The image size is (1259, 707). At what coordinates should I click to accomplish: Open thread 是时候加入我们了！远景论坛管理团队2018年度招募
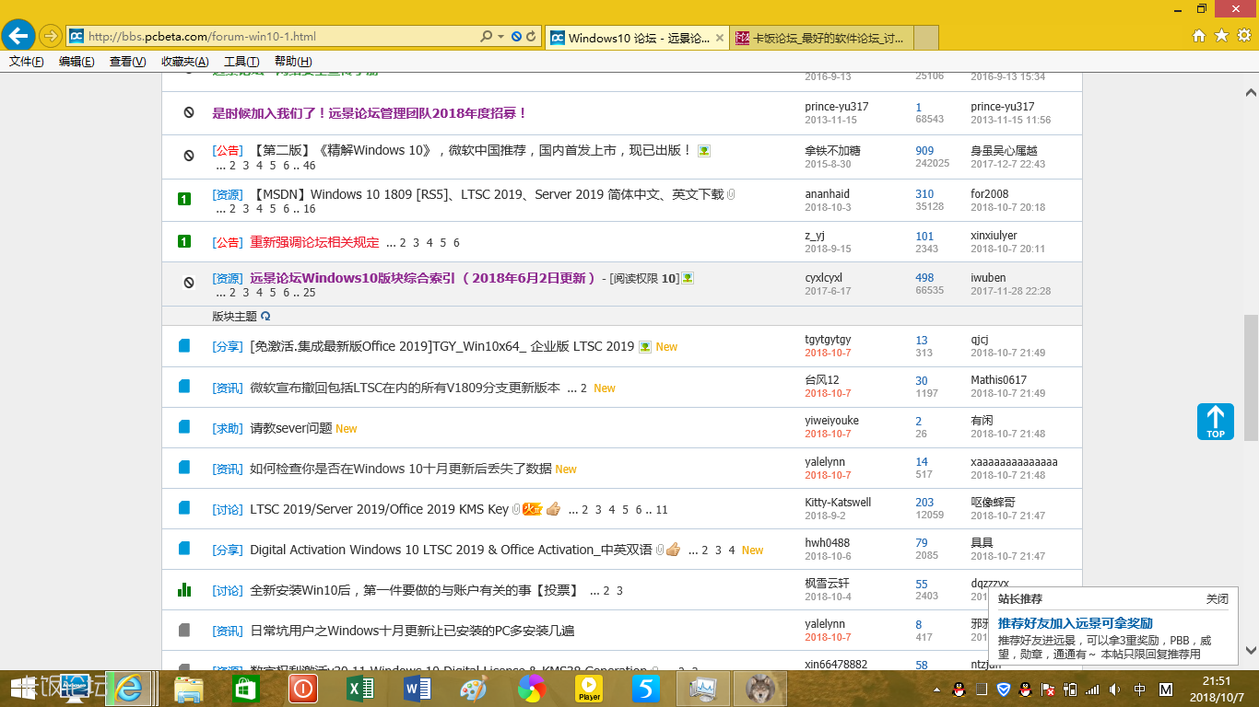pos(370,113)
